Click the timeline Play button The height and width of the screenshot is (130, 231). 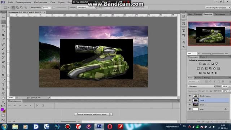point(20,105)
